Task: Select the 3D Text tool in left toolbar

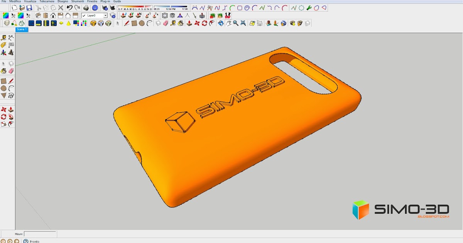Action: pos(11,52)
